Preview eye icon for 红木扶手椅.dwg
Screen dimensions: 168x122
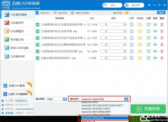pyautogui.click(x=155, y=31)
